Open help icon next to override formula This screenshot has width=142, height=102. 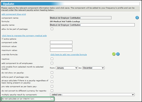click(x=118, y=54)
